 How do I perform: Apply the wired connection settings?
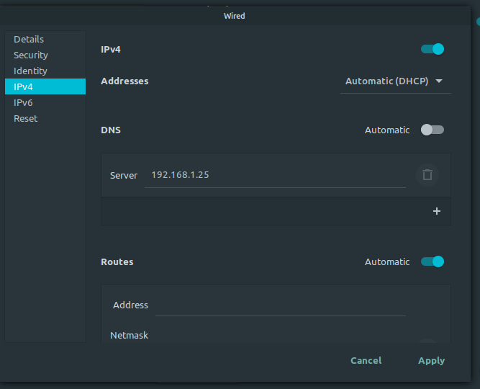coord(431,360)
